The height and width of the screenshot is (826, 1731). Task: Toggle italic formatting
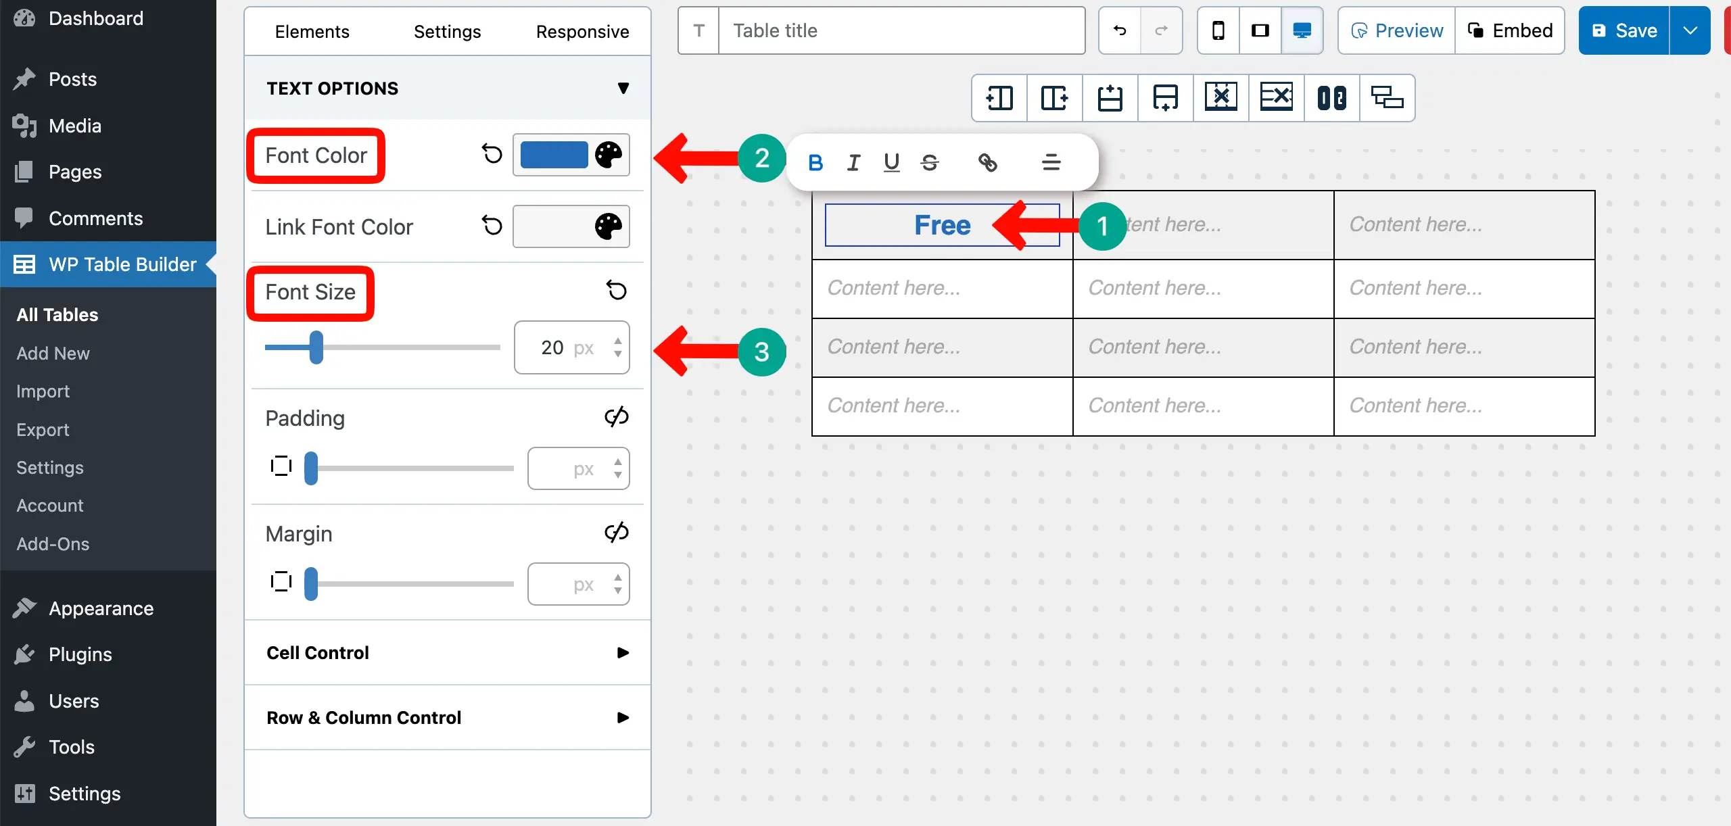tap(853, 162)
